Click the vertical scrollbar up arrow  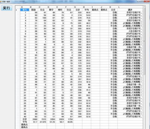tap(144, 7)
